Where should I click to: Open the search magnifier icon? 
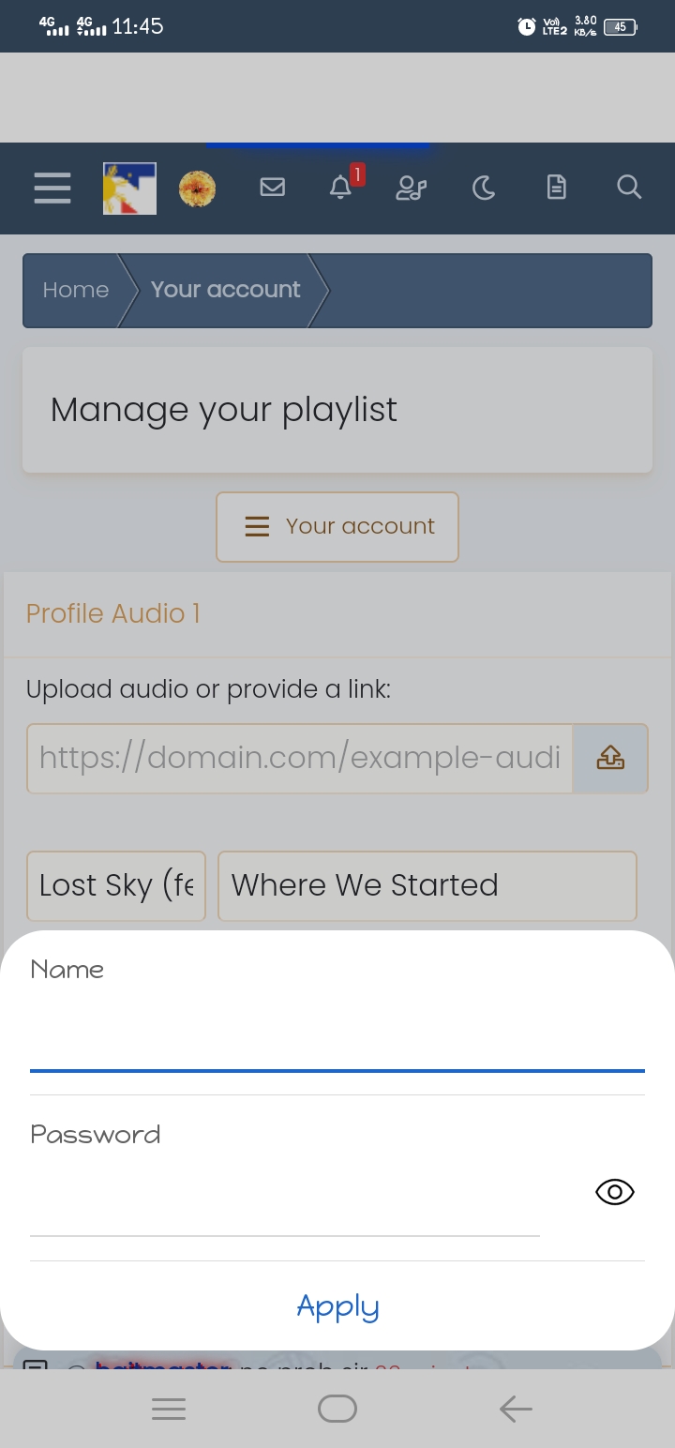pyautogui.click(x=629, y=188)
